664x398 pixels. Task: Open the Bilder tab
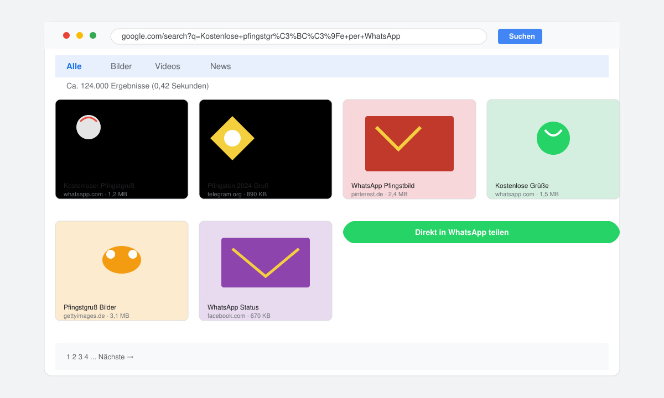[121, 66]
